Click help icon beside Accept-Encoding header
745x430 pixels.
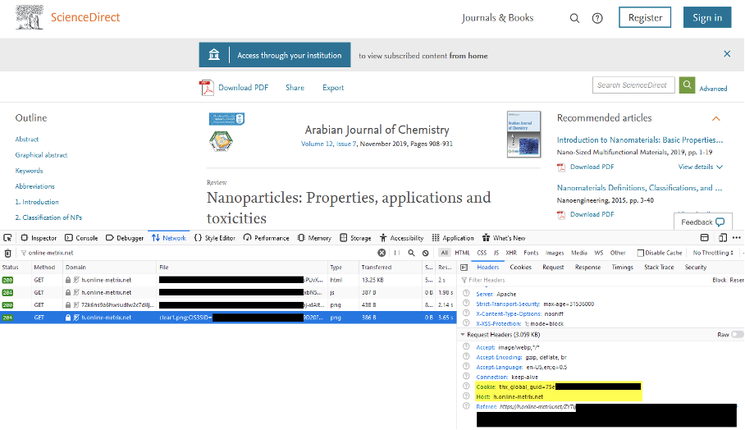466,357
